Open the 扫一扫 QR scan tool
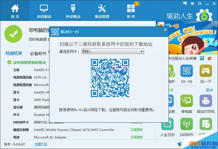The image size is (218, 149). (x=186, y=74)
